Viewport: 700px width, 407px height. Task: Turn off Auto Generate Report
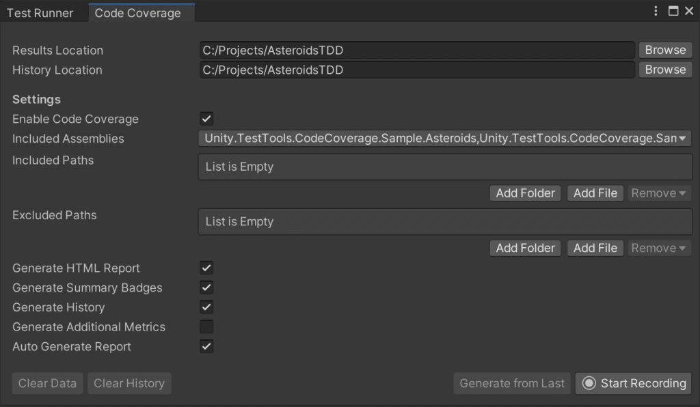coord(206,346)
